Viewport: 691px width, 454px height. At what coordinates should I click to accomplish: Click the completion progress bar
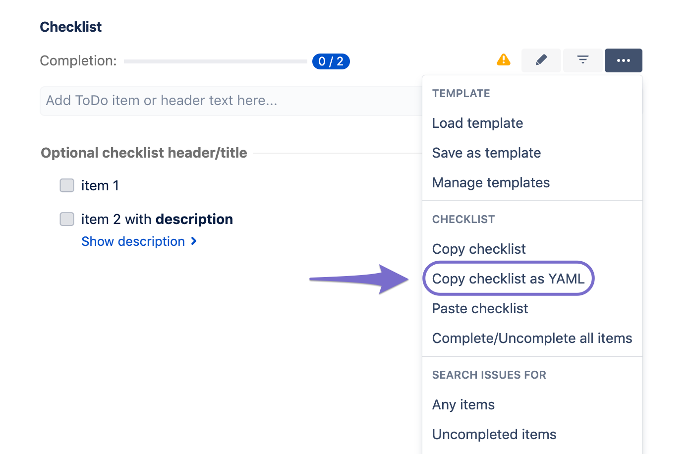pyautogui.click(x=216, y=61)
